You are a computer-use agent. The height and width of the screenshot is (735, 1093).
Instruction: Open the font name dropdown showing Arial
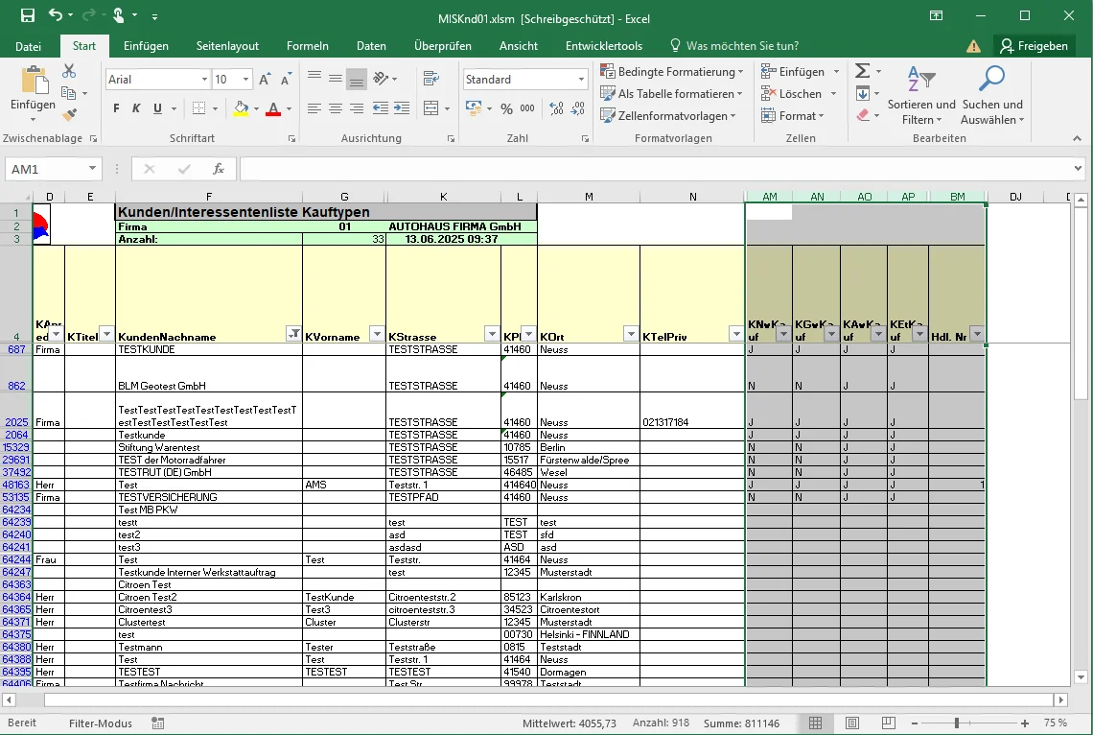pos(204,80)
